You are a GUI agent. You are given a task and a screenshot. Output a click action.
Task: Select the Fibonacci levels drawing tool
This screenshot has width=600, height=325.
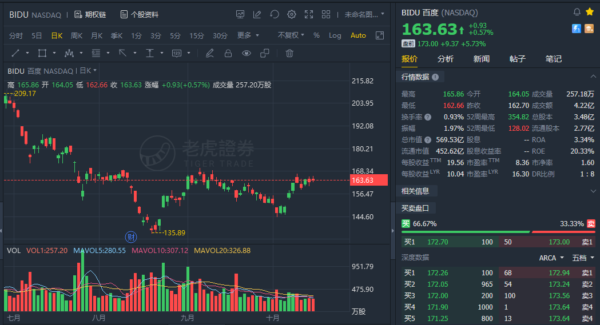[96, 53]
